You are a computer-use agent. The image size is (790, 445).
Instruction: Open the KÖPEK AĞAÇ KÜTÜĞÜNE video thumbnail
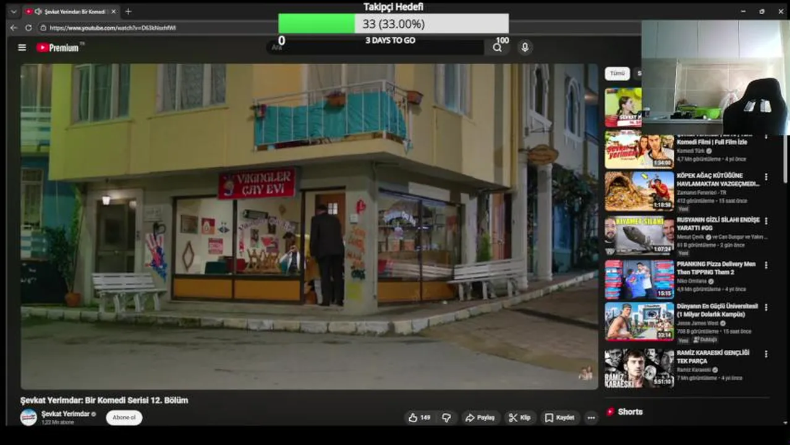pos(639,191)
